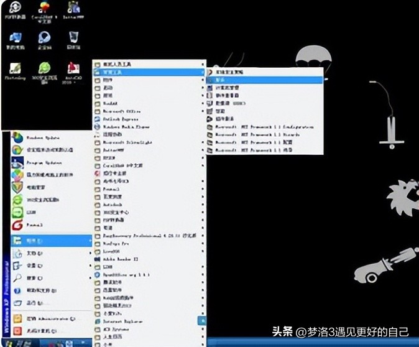Expand the Microsoft Office programs folder
Image resolution: width=419 pixels, height=347 pixels.
[150, 111]
